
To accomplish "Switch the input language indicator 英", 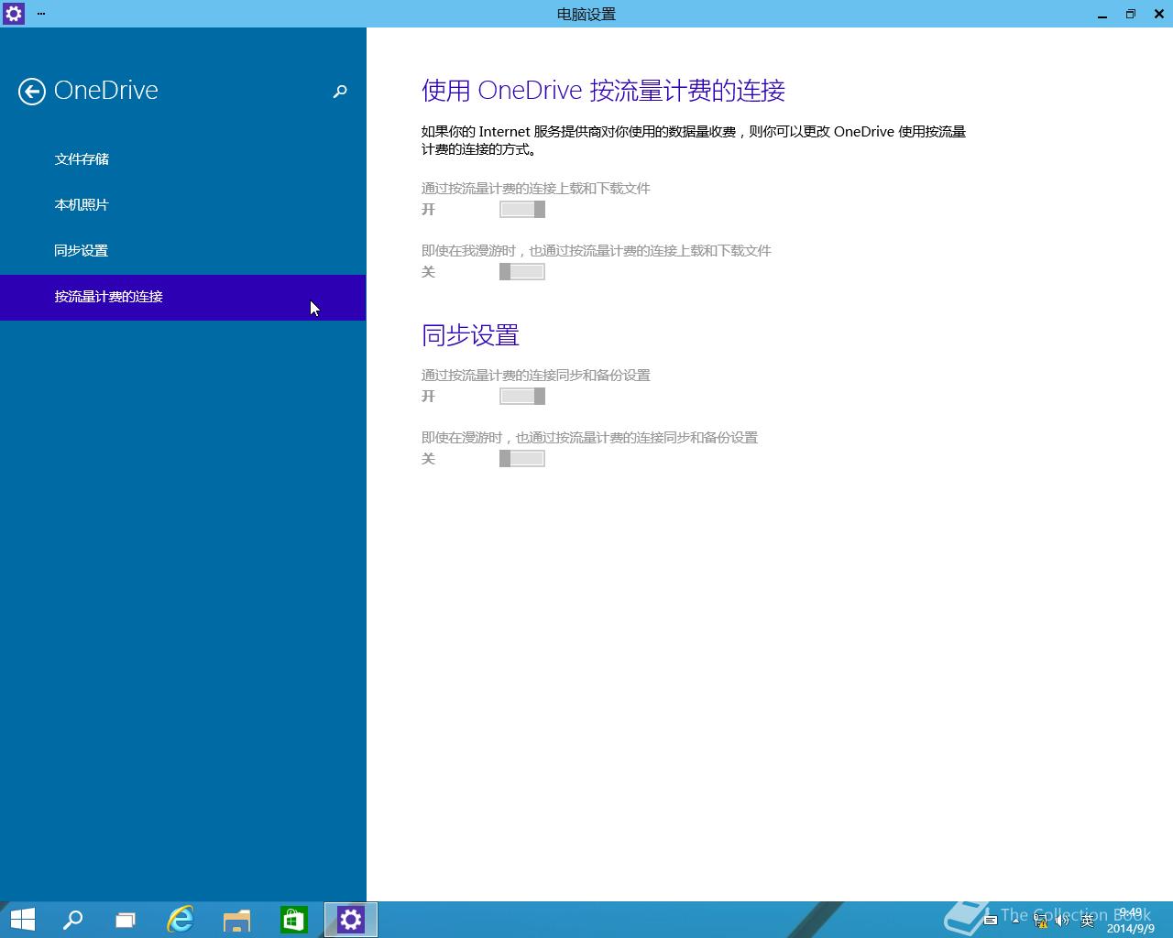I will 1088,920.
